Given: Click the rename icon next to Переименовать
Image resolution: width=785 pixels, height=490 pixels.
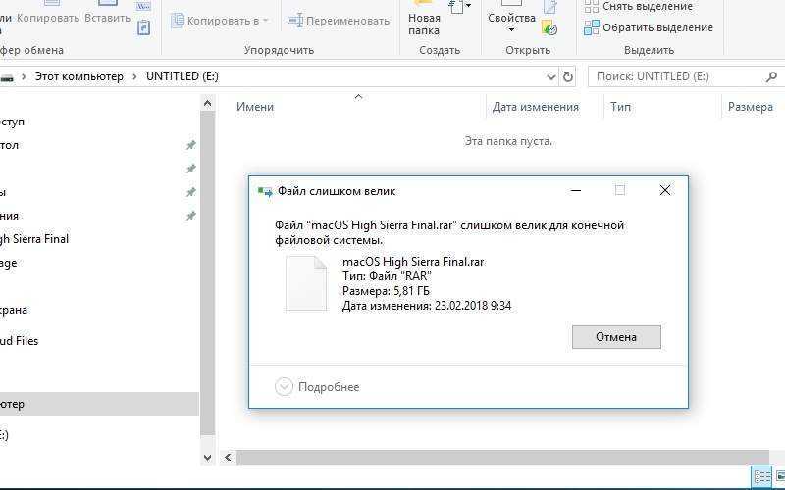Looking at the screenshot, I should pos(295,21).
